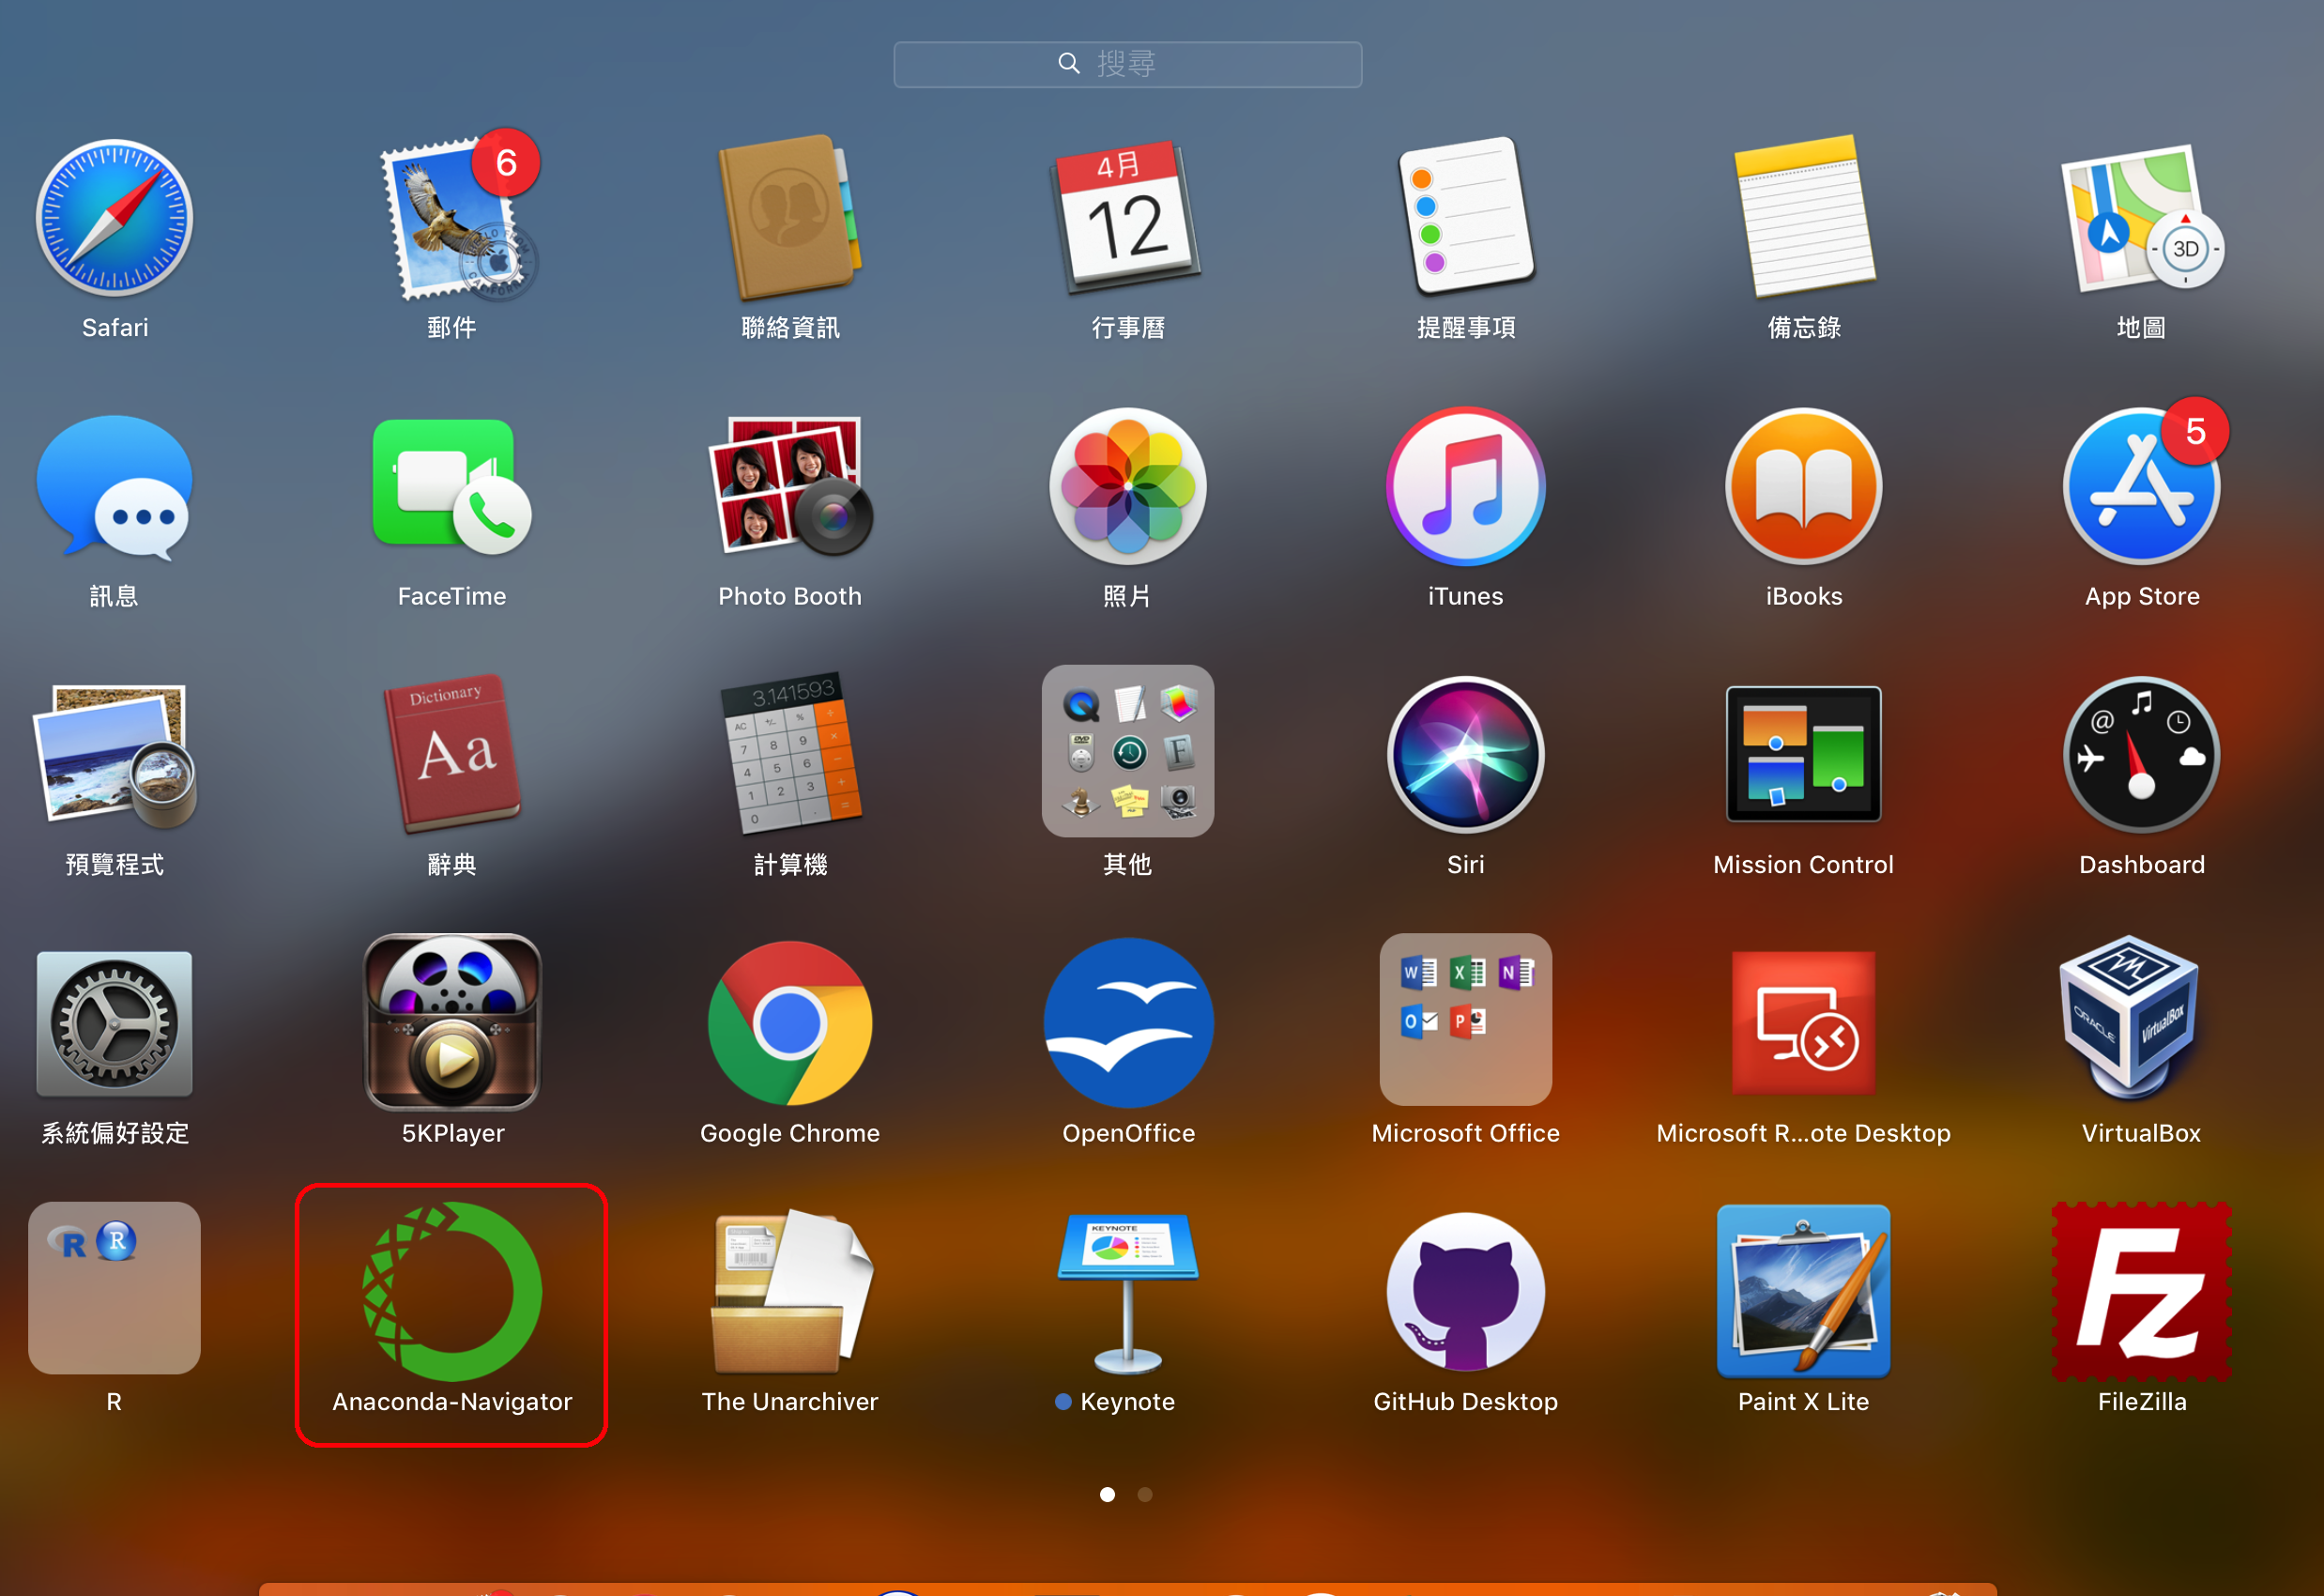Launch Google Chrome
Screen dimensions: 2324x1596
point(790,1024)
